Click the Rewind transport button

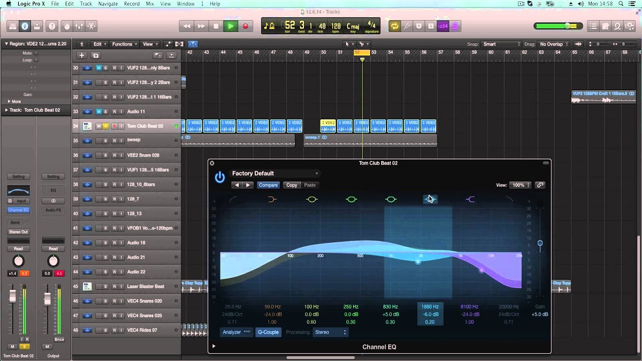187,26
